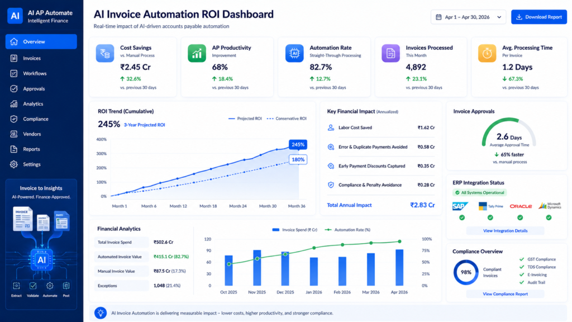This screenshot has width=572, height=322.
Task: Click the Oct 2025 invoice spend bar
Action: (228, 271)
